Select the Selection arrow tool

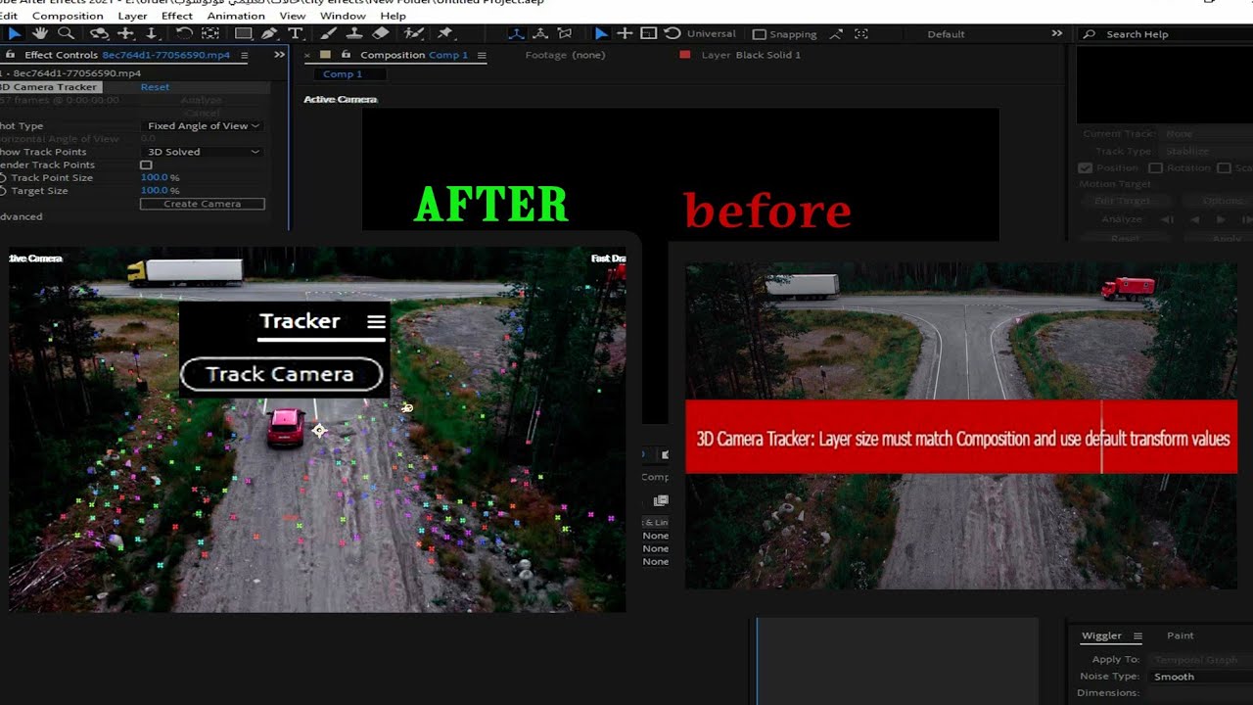coord(15,33)
